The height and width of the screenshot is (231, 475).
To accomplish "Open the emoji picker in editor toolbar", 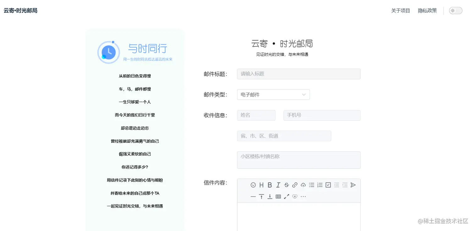I will point(253,185).
